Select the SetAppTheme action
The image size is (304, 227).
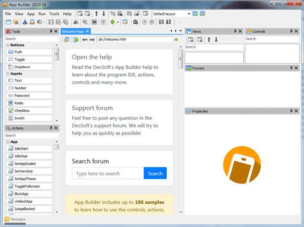[x=29, y=179]
